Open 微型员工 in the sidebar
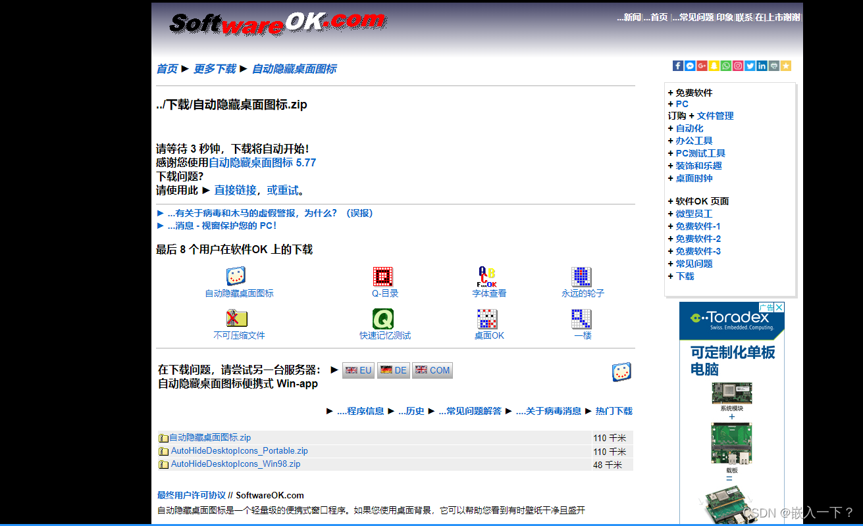Screen dimensions: 863x526 (x=694, y=214)
